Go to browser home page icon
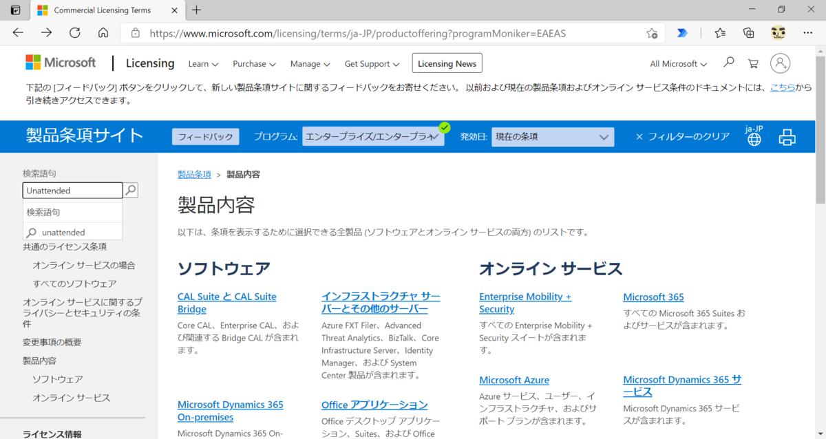This screenshot has height=439, width=826. pyautogui.click(x=103, y=32)
